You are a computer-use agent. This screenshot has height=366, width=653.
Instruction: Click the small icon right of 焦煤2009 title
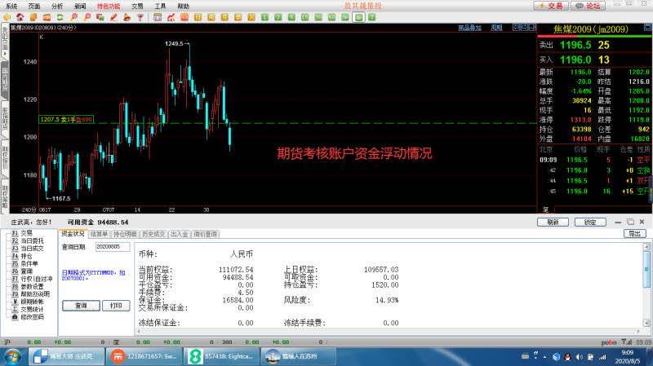[647, 28]
